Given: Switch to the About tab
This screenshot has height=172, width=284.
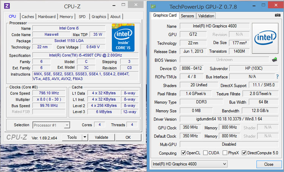Looking at the screenshot, I should [115, 17].
